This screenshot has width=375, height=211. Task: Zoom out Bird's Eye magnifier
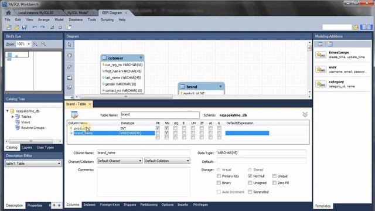[43, 44]
